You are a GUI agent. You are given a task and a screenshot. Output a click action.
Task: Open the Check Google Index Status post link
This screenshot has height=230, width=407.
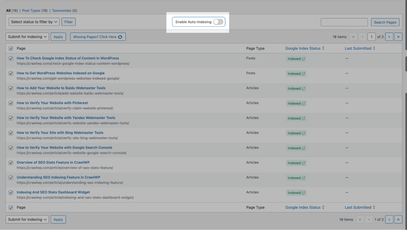[67, 58]
